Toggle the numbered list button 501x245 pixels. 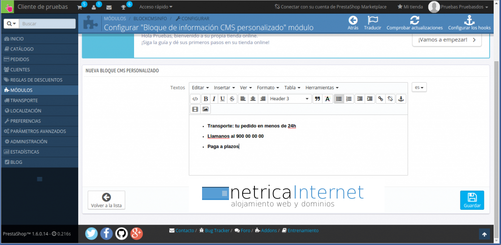click(x=349, y=99)
